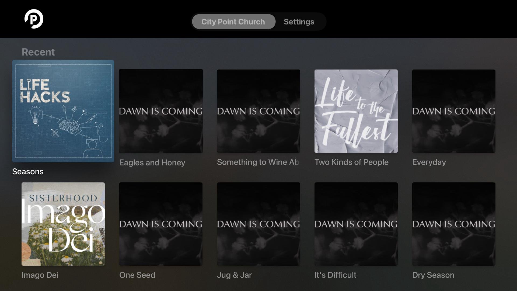Image resolution: width=517 pixels, height=291 pixels.
Task: Open the It's Difficult episode thumbnail
Action: [356, 224]
